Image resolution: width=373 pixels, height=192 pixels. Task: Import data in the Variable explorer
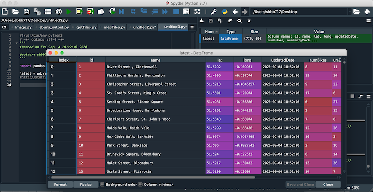coord(201,21)
